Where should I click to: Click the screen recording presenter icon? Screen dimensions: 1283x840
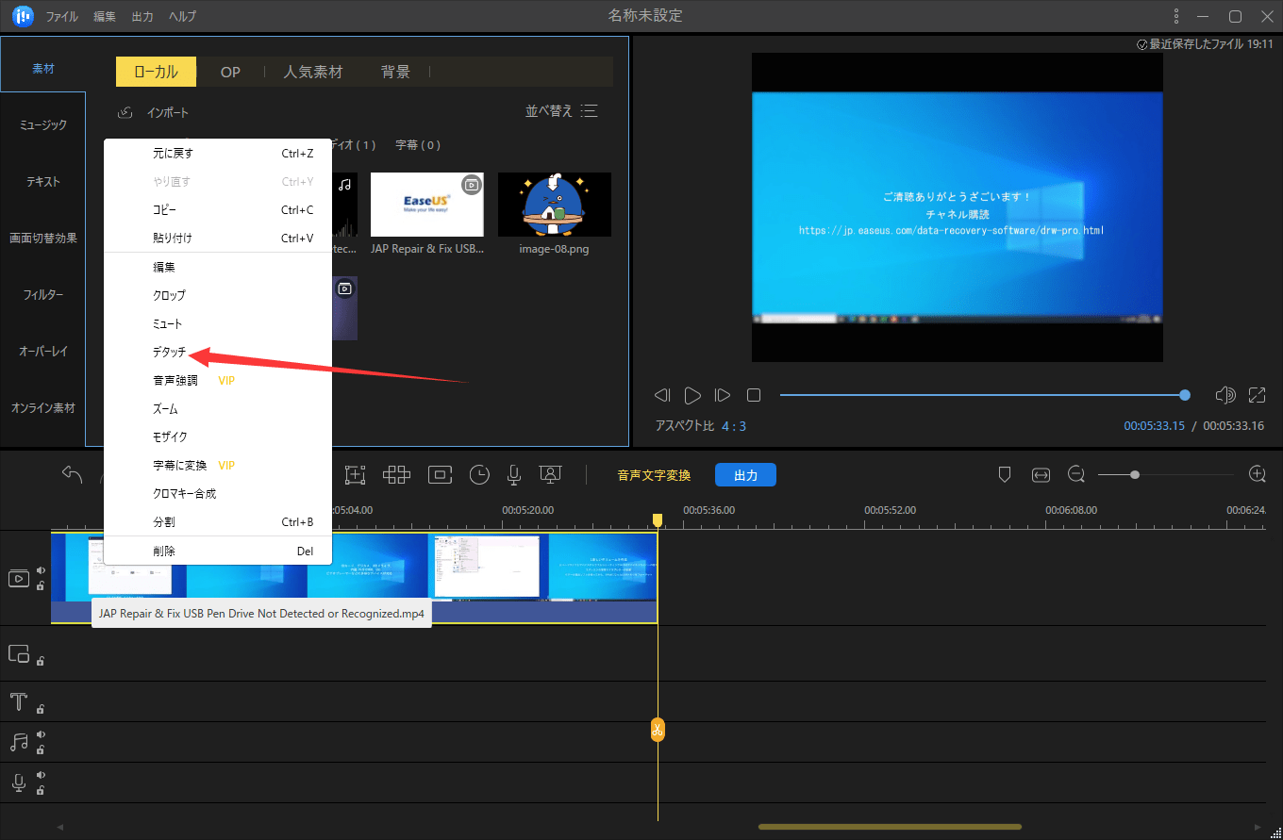(x=550, y=475)
